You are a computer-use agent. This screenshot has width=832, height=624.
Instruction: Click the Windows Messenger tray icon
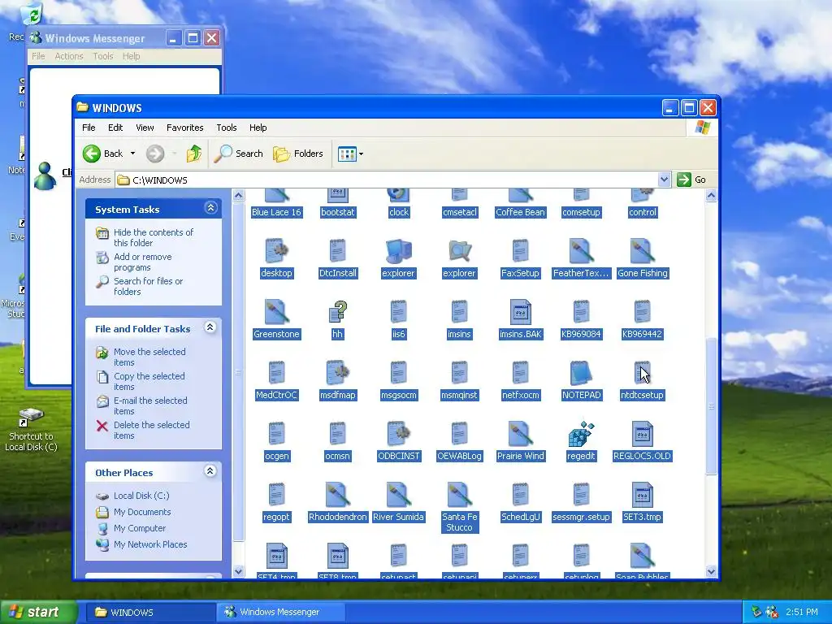click(x=772, y=612)
